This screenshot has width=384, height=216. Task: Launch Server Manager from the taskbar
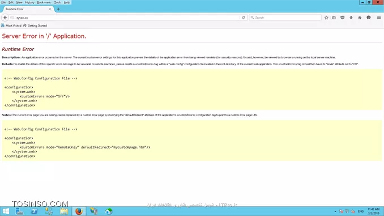(x=19, y=211)
